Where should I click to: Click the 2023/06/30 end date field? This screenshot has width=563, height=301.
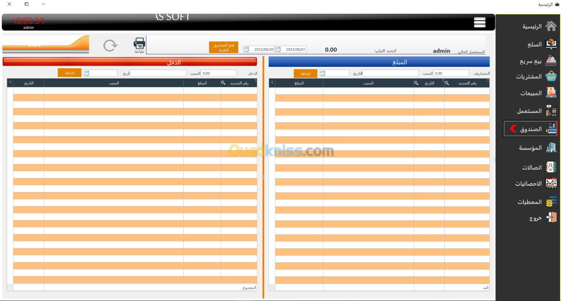point(259,50)
